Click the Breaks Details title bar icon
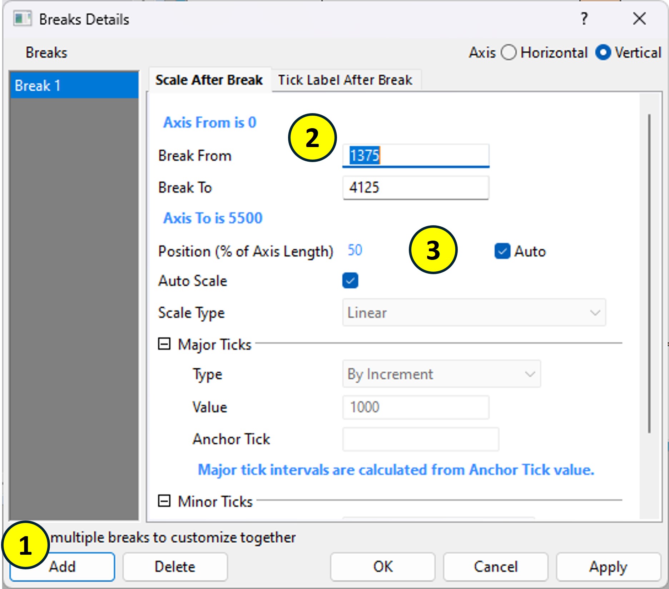The width and height of the screenshot is (669, 589). [22, 19]
